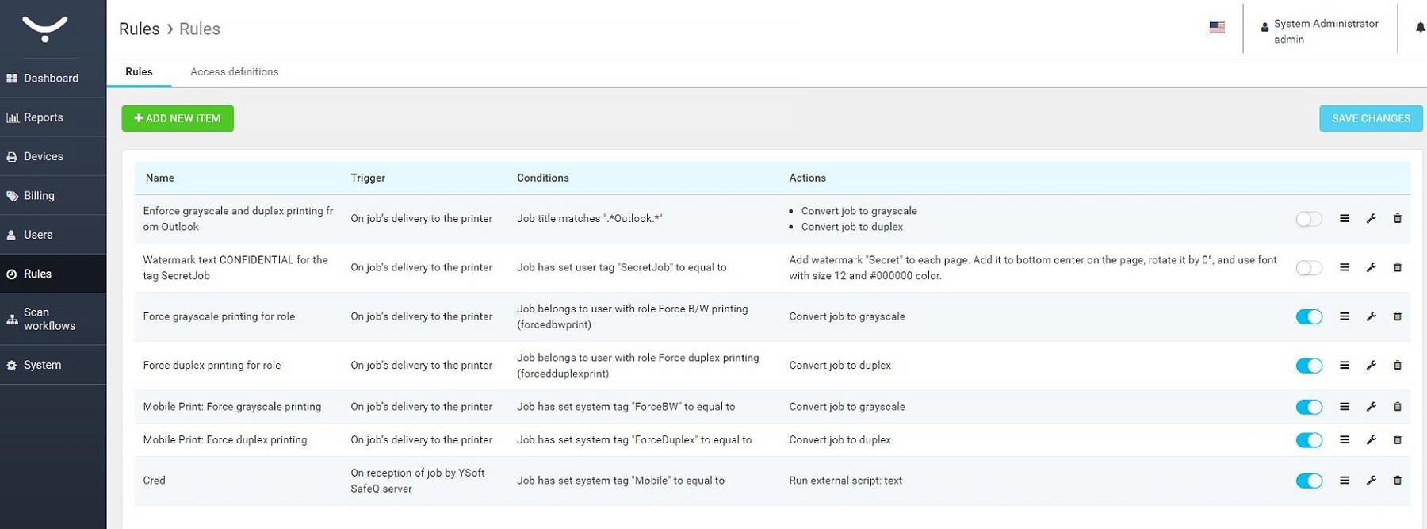Turn off Mobile Print: Force grayscale printing

pos(1308,407)
